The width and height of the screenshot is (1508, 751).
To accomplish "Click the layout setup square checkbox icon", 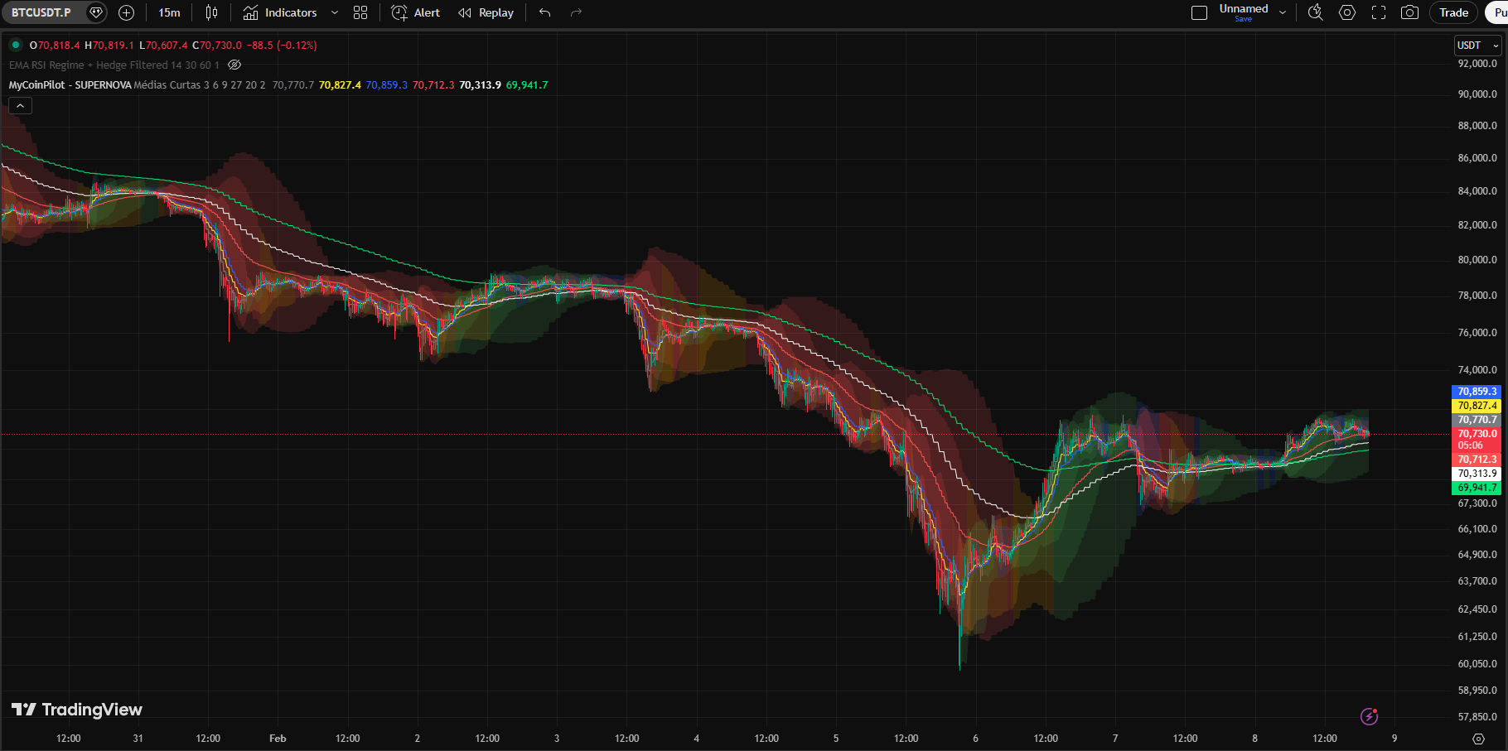I will (x=1199, y=12).
